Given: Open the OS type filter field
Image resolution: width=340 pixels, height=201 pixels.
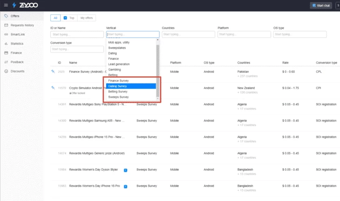Looking at the screenshot, I should (300, 34).
